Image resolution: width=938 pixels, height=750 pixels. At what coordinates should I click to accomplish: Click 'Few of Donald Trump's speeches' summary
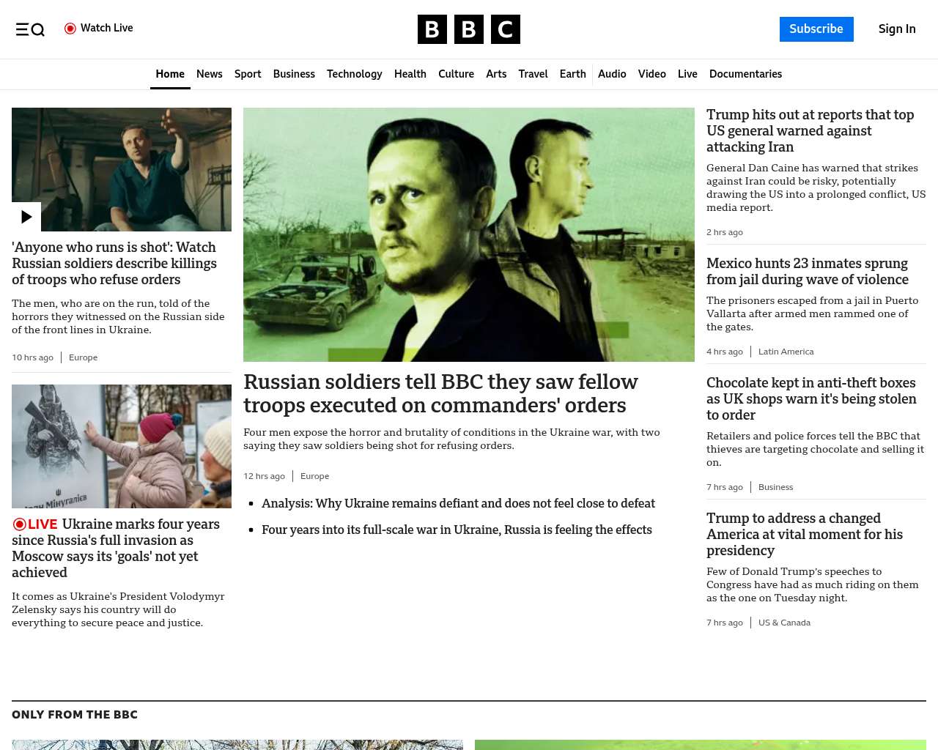[813, 584]
